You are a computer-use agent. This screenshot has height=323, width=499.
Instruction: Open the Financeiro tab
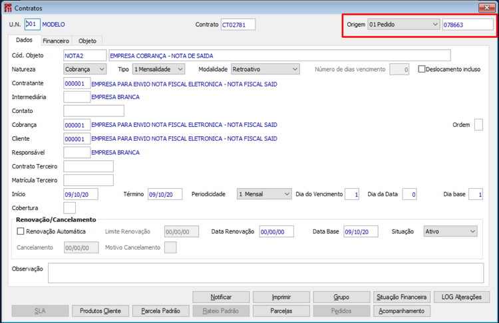pos(56,41)
